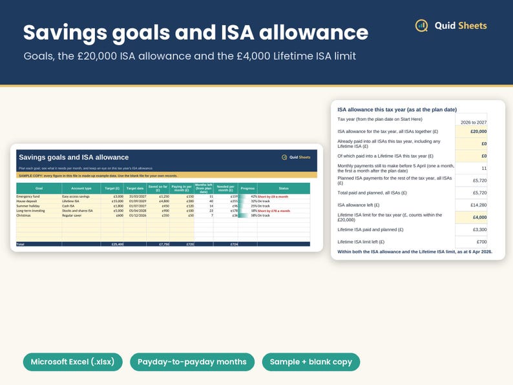The height and width of the screenshot is (385, 513).
Task: Click the Easy access savings account type cell
Action: coord(81,196)
